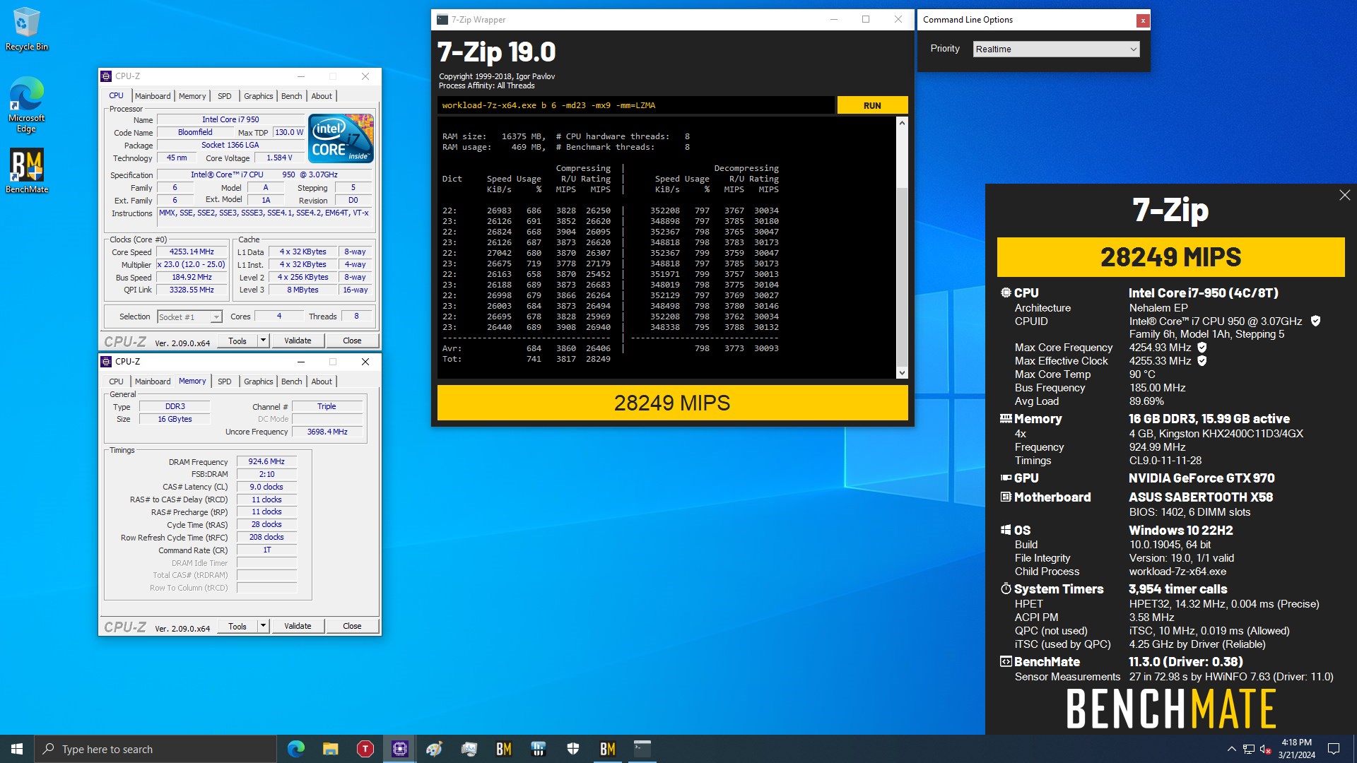The width and height of the screenshot is (1357, 763).
Task: Click the verified shield beside Max Effective Clock
Action: coord(1202,361)
